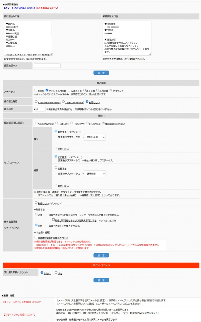Enable the 仮退会会員 status checkbox
The height and width of the screenshot is (322, 201).
(x=69, y=90)
